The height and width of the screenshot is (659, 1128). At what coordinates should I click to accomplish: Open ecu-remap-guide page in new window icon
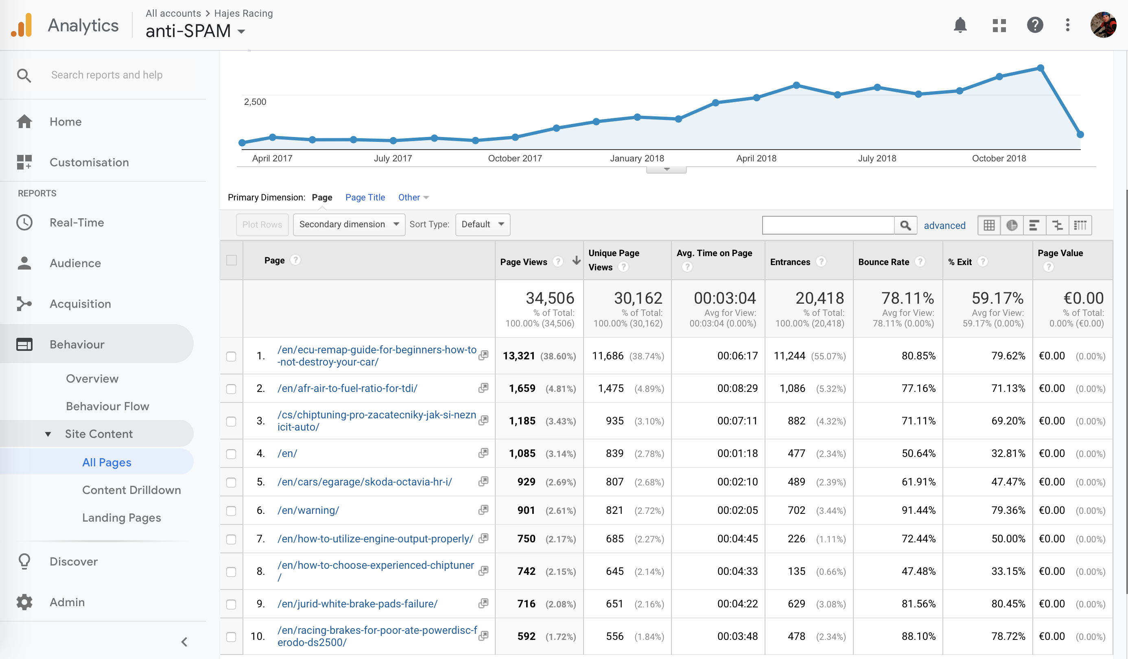[483, 355]
